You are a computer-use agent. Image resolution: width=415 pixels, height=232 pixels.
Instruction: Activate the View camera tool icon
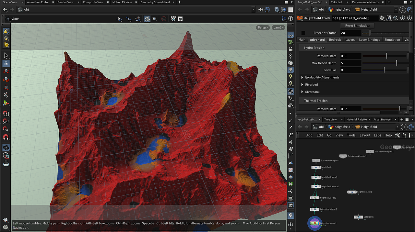click(6, 148)
